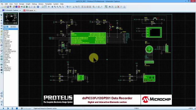Click the Y-Mirror flip vertical icon
Screen dimensions: 196x110
pyautogui.click(x=1, y=105)
